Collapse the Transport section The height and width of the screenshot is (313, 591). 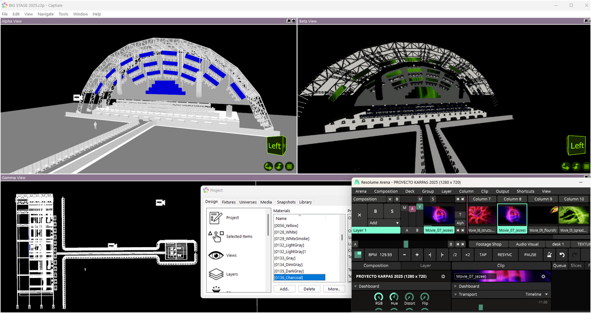pyautogui.click(x=455, y=294)
